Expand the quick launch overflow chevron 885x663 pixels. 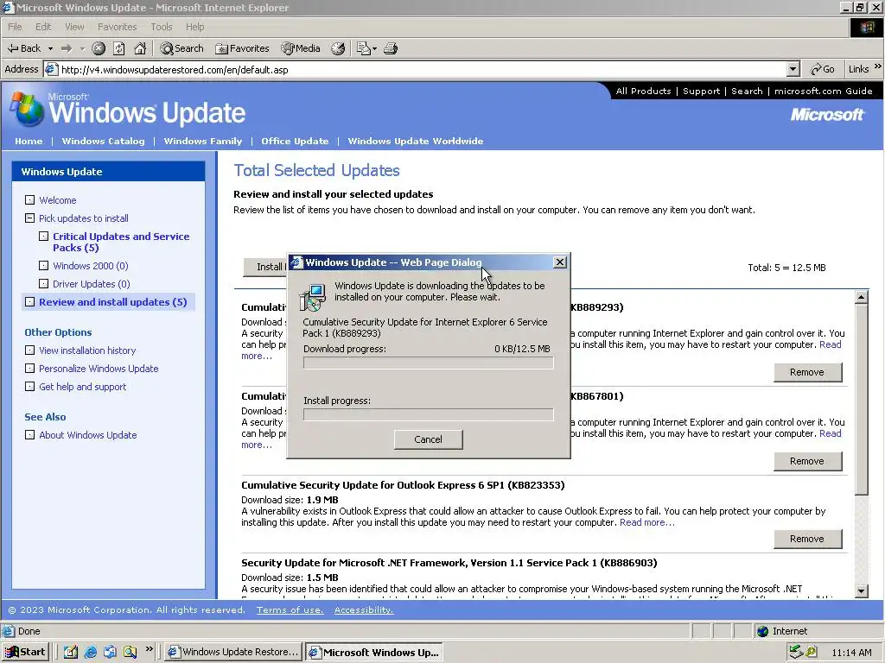(x=149, y=649)
